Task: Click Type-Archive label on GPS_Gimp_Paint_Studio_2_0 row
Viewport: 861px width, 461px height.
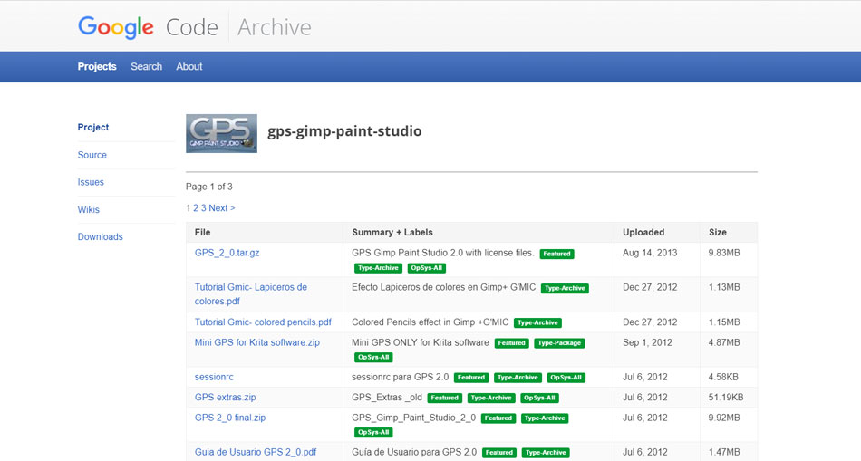Action: [545, 418]
